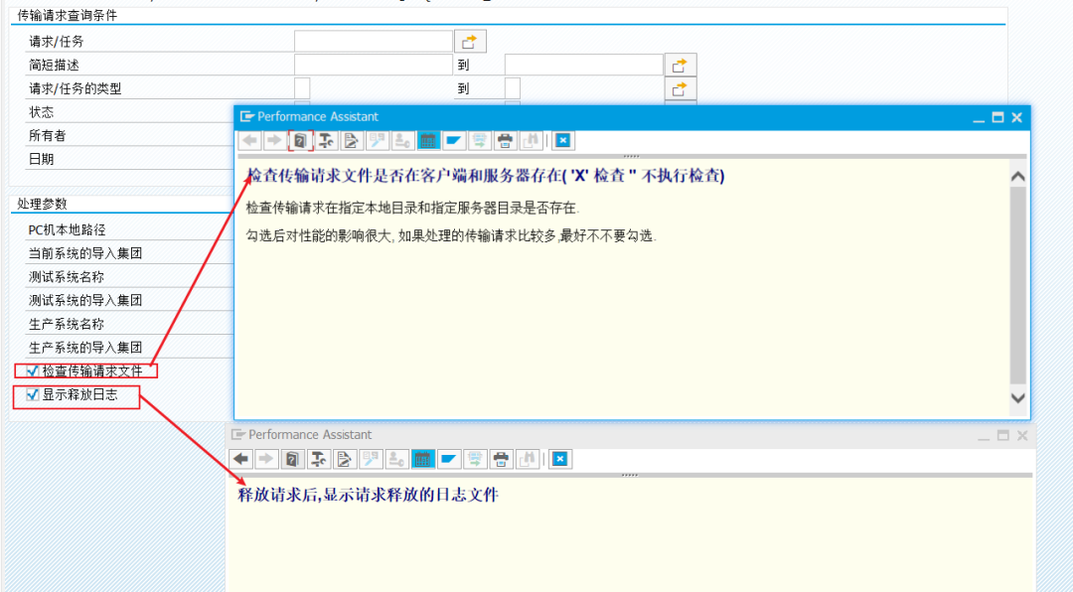Click the 所有者 field label
This screenshot has width=1073, height=592.
48,135
